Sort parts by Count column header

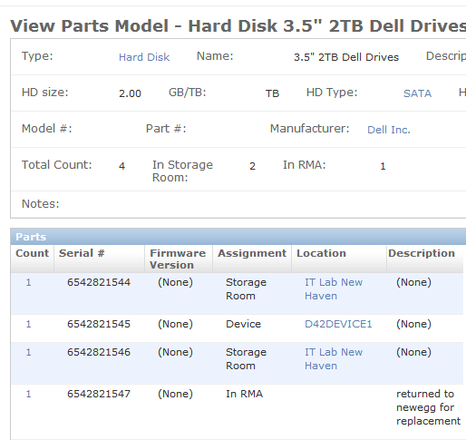click(32, 253)
